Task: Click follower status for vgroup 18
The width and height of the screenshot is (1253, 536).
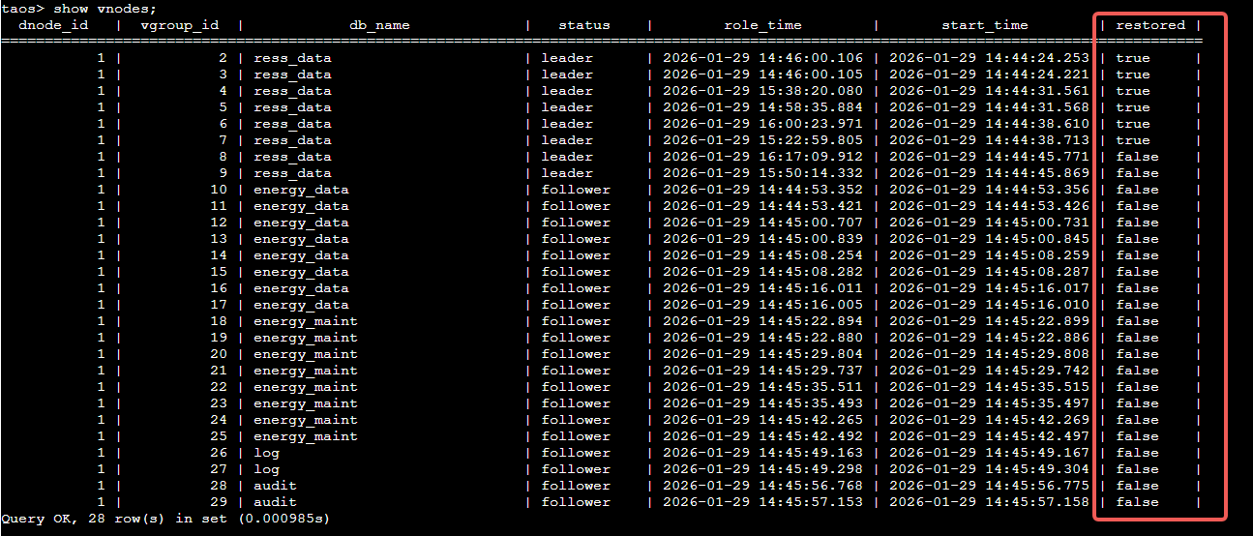Action: coord(576,321)
